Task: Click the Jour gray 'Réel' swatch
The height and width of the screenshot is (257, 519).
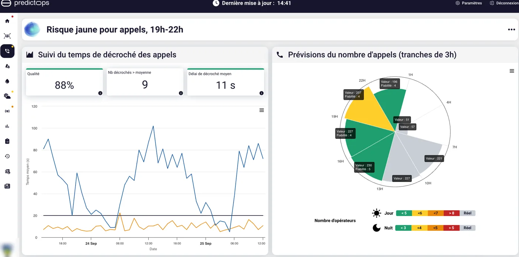Action: 467,213
